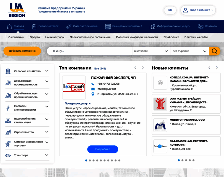Open the DATABASES LAB client card title
Screen dimensions: 224x177
pyautogui.click(x=189, y=143)
